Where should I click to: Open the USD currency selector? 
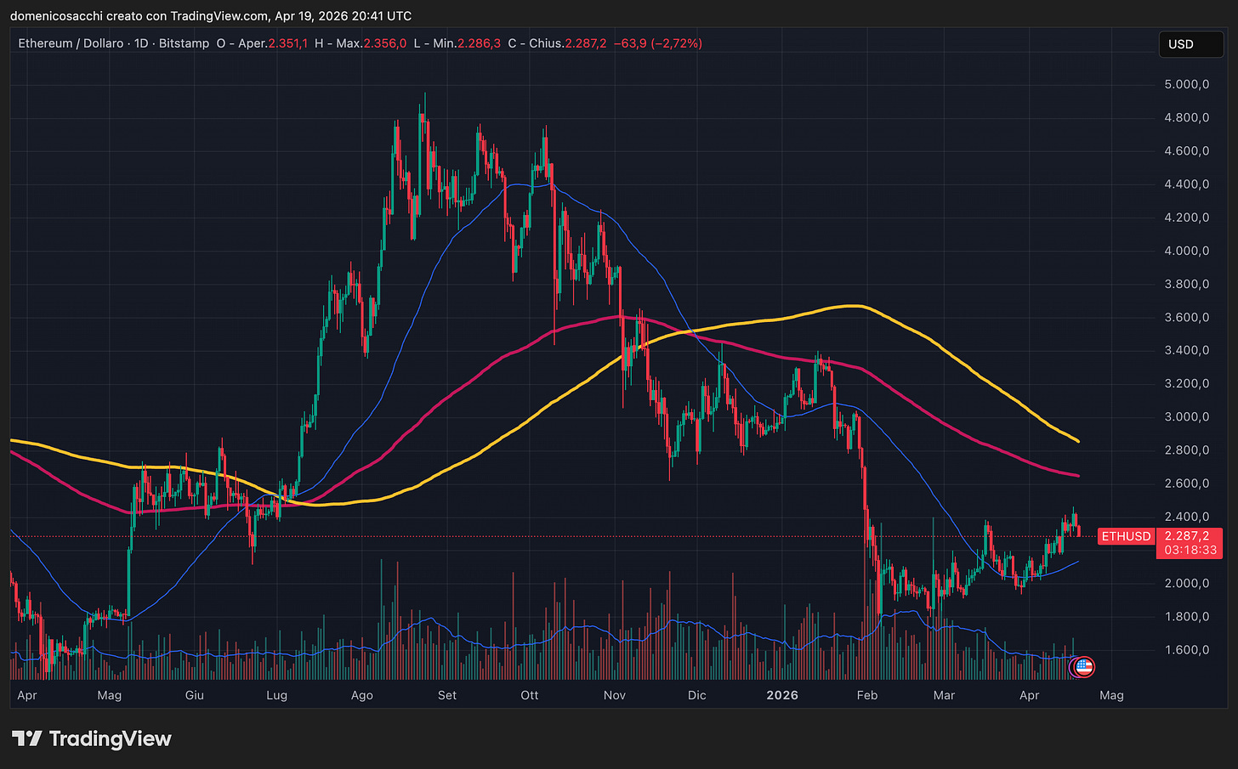point(1190,44)
